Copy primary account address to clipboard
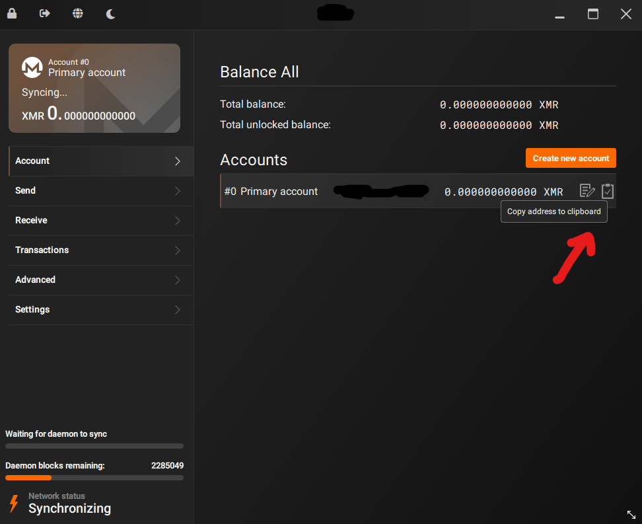Image resolution: width=642 pixels, height=524 pixels. pos(608,191)
